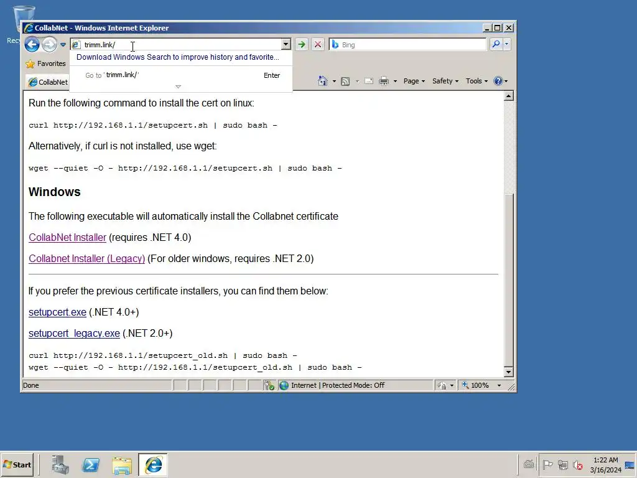Viewport: 637px width, 478px height.
Task: Open the recent pages dropdown arrow
Action: click(x=63, y=45)
